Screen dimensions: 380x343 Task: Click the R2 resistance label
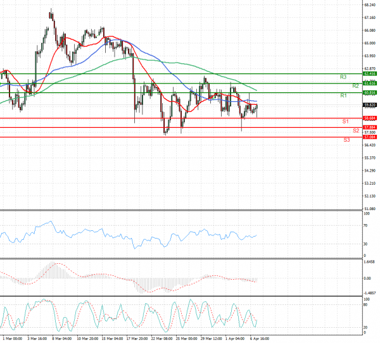click(355, 86)
